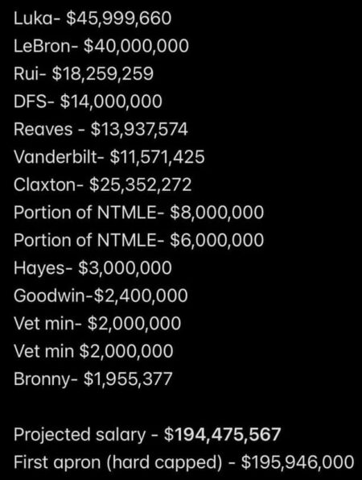Click the First apron (hard capped) label

click(x=118, y=462)
